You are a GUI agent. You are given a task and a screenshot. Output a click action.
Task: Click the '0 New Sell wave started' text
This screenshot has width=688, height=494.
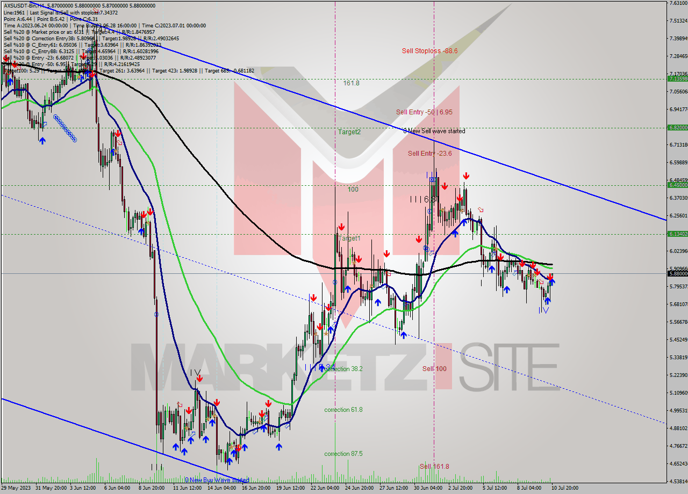tap(434, 131)
